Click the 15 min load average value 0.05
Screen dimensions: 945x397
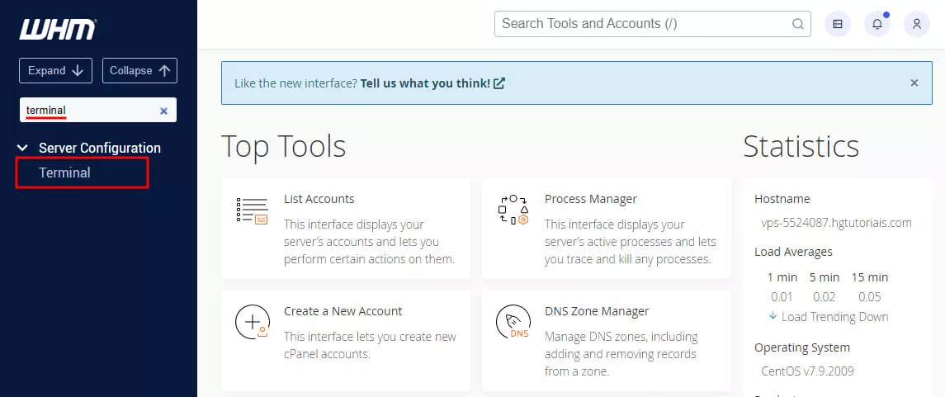pos(869,297)
